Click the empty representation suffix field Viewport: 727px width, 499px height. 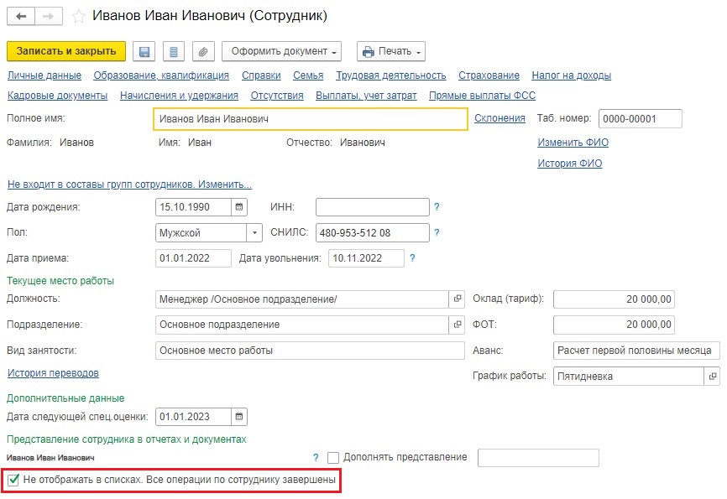538,458
